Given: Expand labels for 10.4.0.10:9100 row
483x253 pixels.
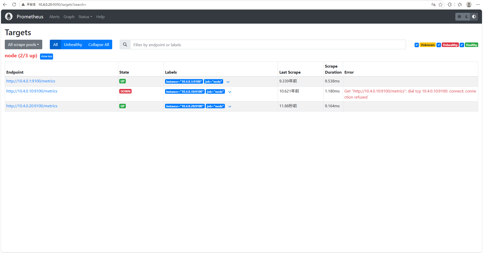Looking at the screenshot, I should pos(230,92).
